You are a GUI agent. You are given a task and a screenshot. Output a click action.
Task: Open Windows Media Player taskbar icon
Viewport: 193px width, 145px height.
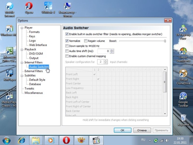[51, 140]
